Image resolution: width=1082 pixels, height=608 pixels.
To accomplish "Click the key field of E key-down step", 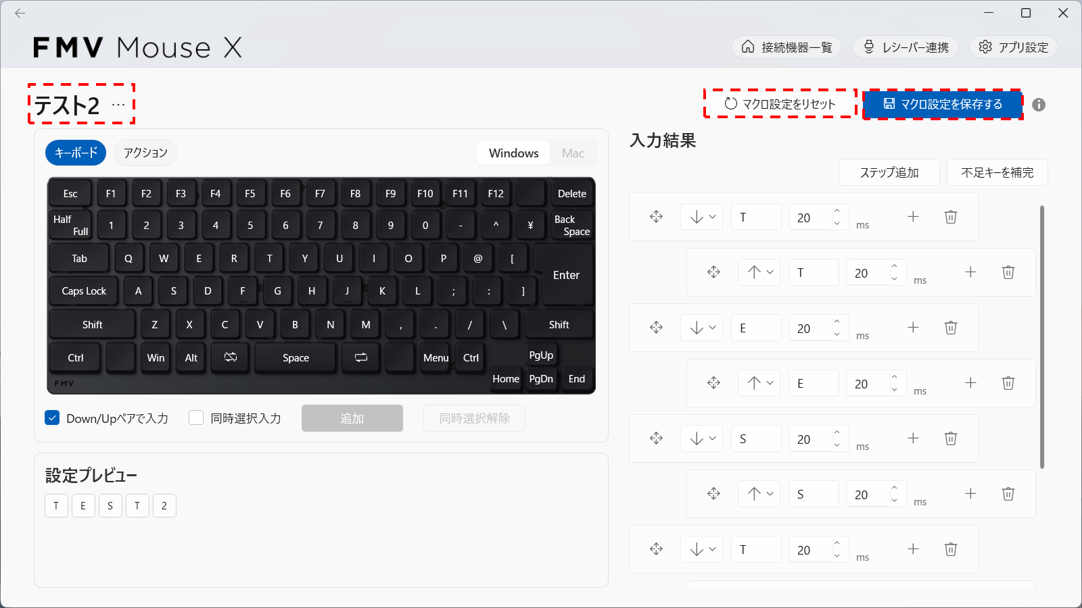I will (x=756, y=328).
